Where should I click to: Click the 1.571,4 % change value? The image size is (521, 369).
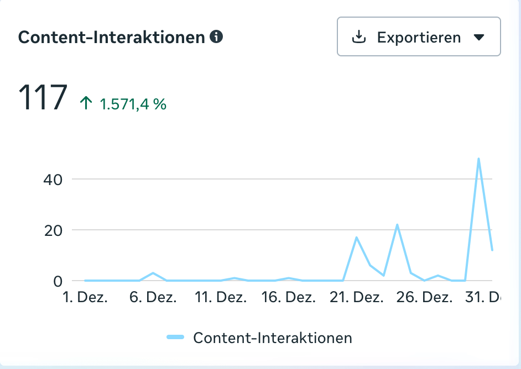click(x=133, y=104)
